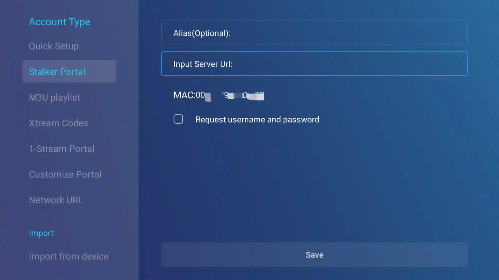Choose M3U playlist from sidebar

coord(54,97)
